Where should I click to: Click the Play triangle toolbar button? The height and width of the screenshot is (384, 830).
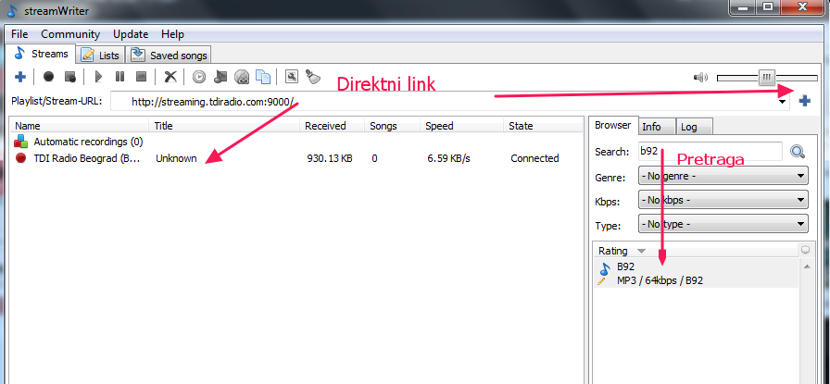[98, 77]
